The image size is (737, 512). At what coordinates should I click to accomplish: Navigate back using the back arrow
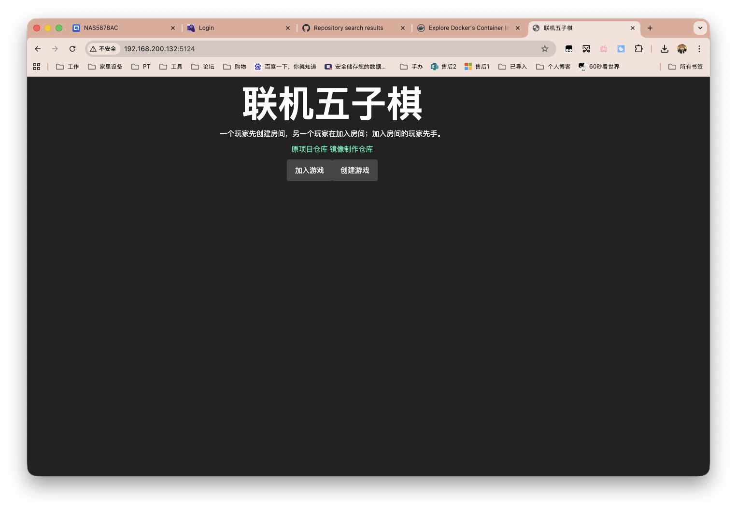pyautogui.click(x=37, y=49)
